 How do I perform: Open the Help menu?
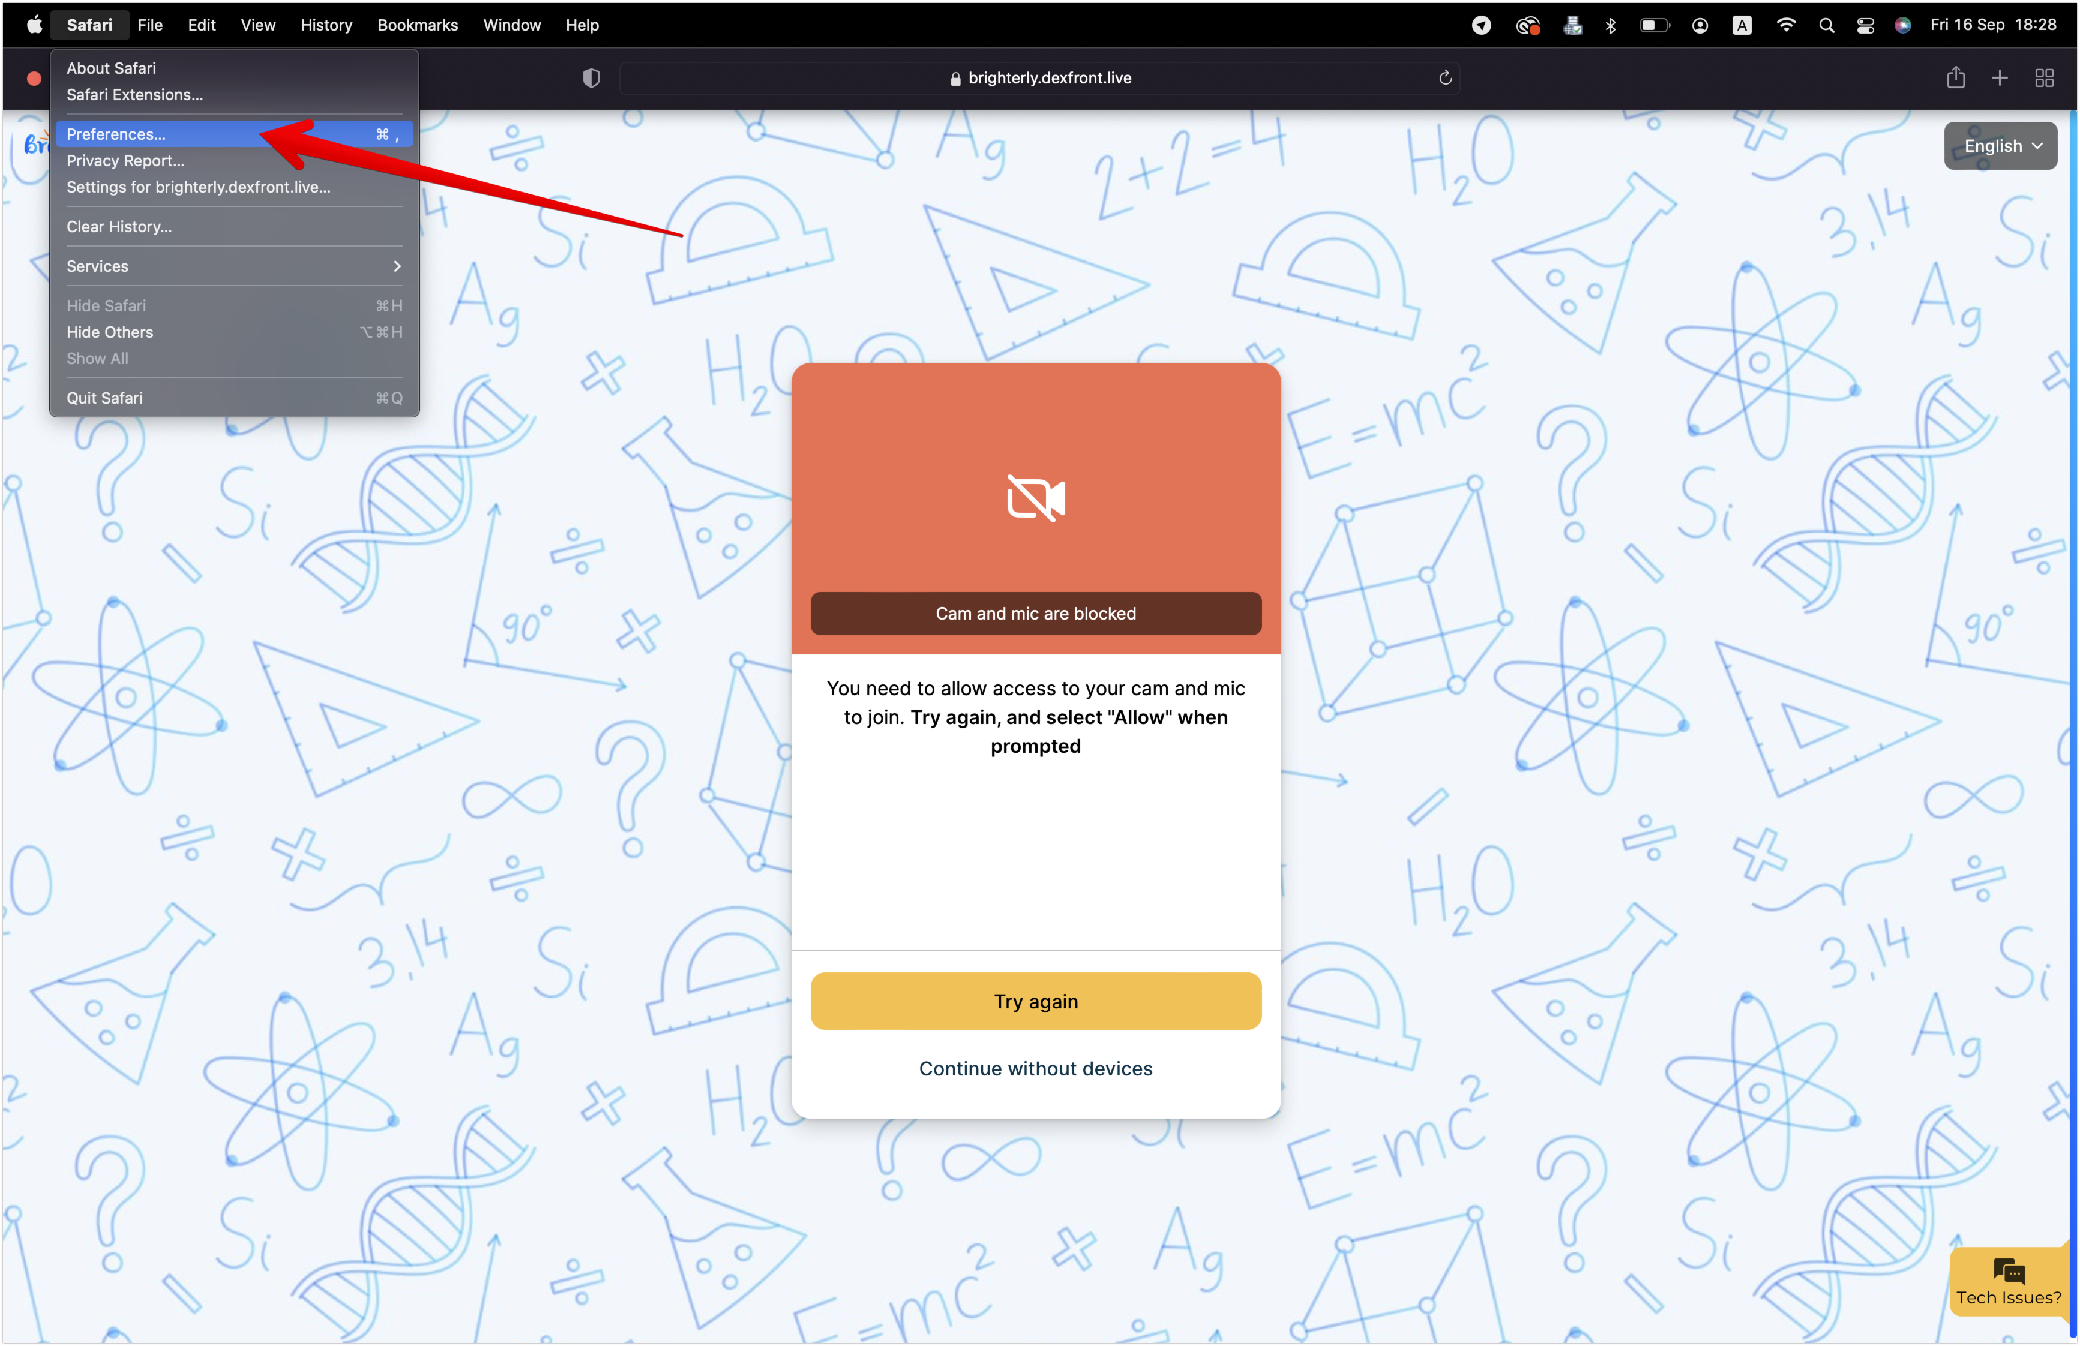click(x=581, y=25)
